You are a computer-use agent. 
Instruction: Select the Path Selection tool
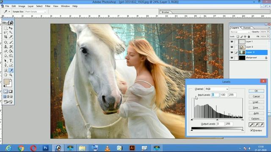6,61
